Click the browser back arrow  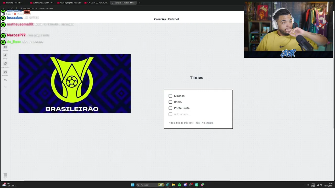coord(4,8)
